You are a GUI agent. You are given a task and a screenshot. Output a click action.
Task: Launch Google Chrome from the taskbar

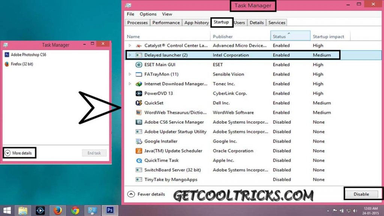(75, 210)
